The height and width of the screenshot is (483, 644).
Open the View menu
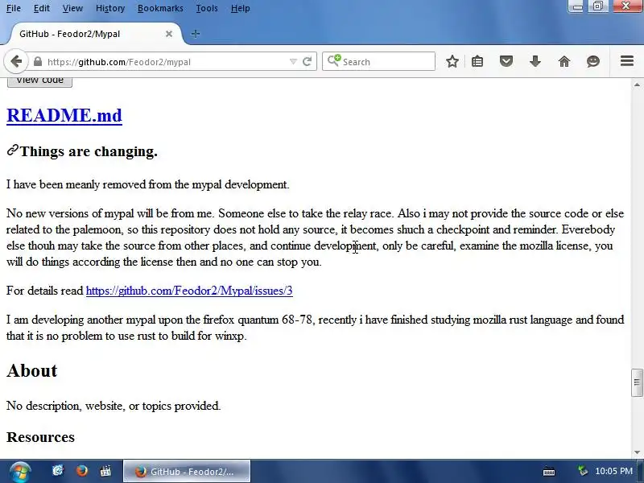72,8
